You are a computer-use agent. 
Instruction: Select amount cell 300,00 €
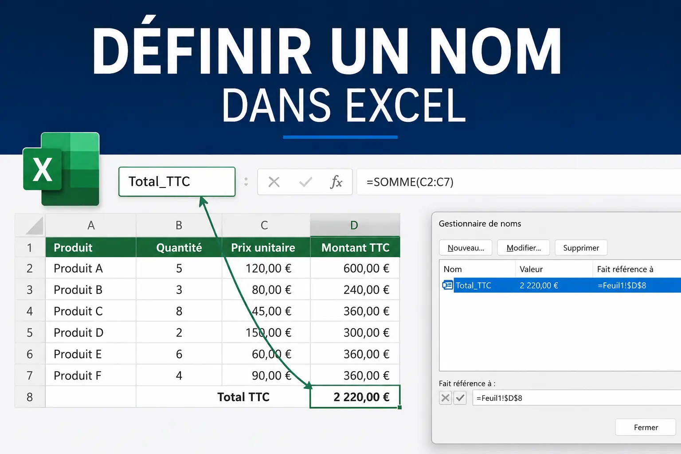[x=355, y=333]
